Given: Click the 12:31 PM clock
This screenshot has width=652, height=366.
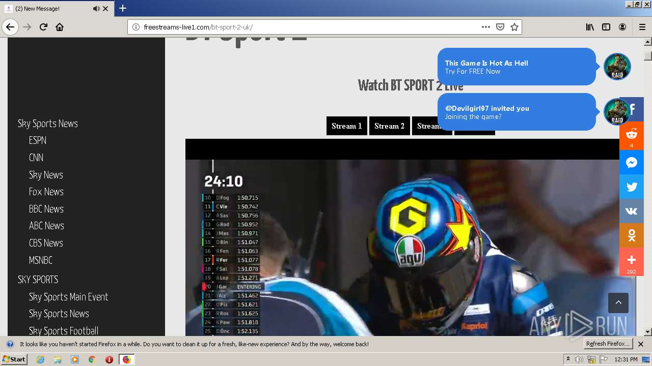Looking at the screenshot, I should (626, 359).
